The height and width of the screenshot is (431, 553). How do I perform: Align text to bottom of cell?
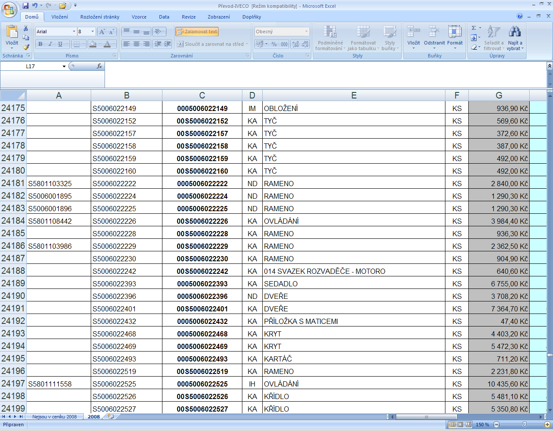click(x=146, y=32)
